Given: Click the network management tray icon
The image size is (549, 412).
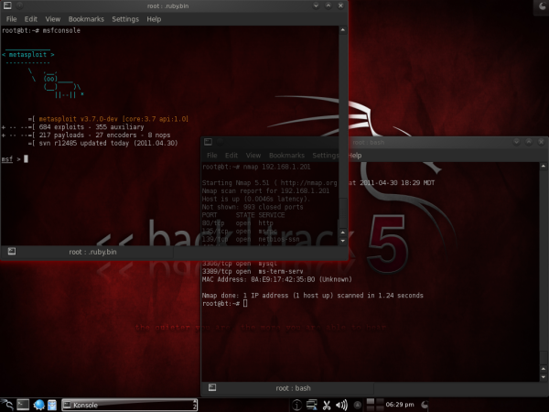Looking at the screenshot, I should 311,405.
